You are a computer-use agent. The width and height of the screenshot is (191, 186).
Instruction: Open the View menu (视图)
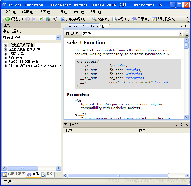[x=45, y=12]
